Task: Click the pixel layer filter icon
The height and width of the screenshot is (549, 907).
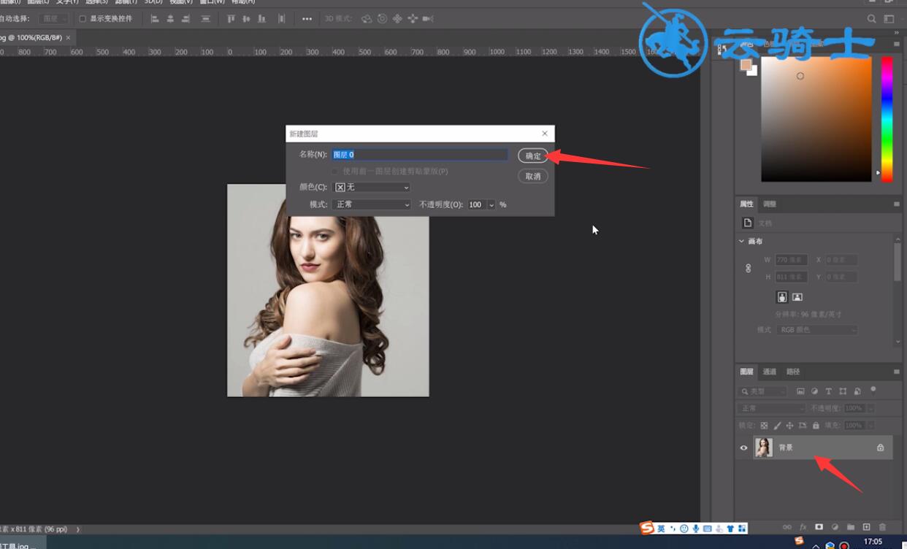Action: 800,391
